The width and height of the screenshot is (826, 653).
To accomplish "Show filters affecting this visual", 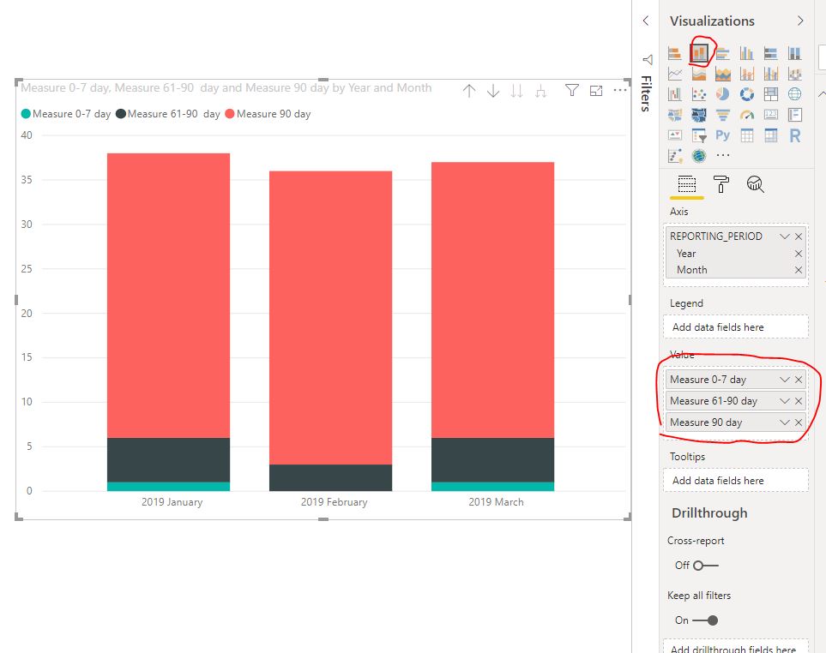I will click(x=571, y=91).
